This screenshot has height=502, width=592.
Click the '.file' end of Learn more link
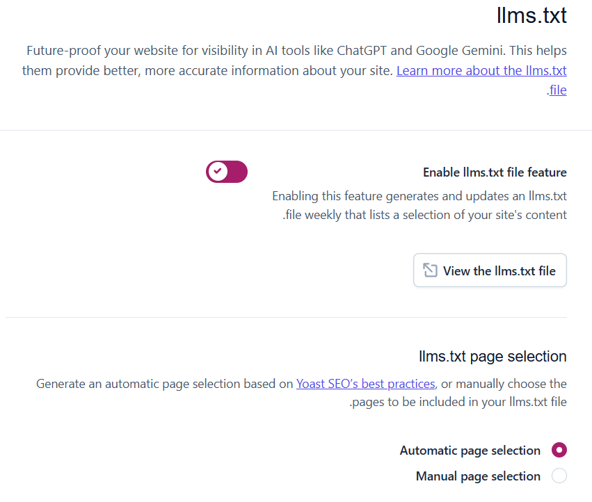557,90
